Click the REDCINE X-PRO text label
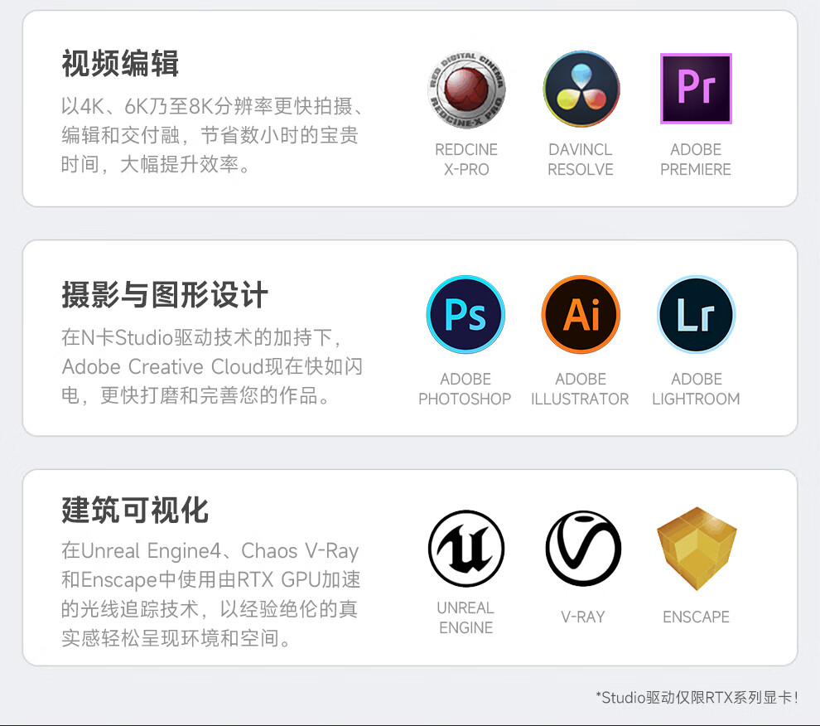 (466, 159)
